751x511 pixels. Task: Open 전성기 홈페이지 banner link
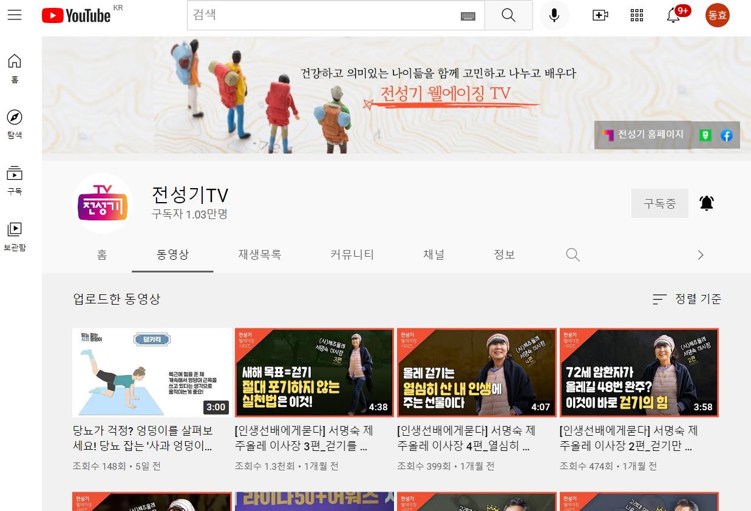click(643, 135)
